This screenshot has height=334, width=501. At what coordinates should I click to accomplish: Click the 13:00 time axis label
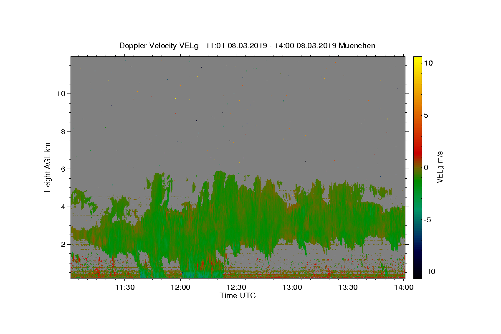[x=292, y=288]
